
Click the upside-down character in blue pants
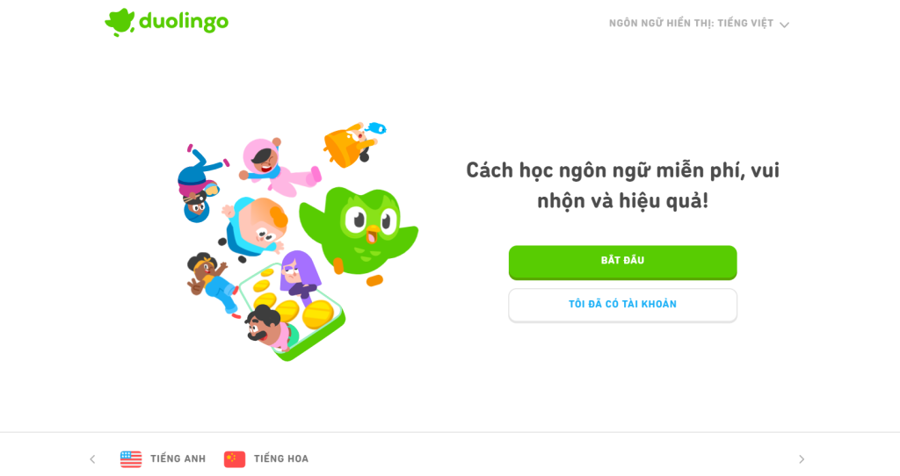pyautogui.click(x=199, y=184)
